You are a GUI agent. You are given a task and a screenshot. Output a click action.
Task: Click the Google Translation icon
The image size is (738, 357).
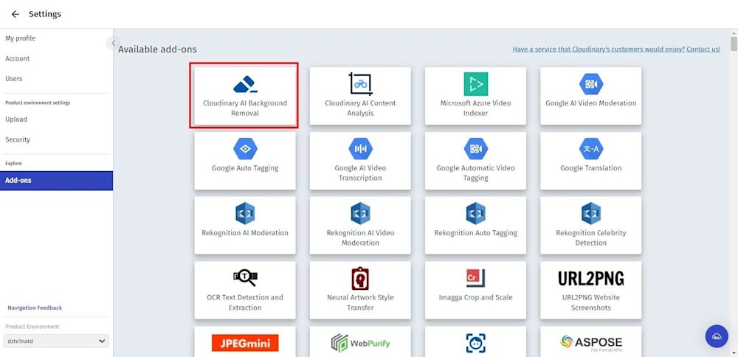pyautogui.click(x=591, y=149)
